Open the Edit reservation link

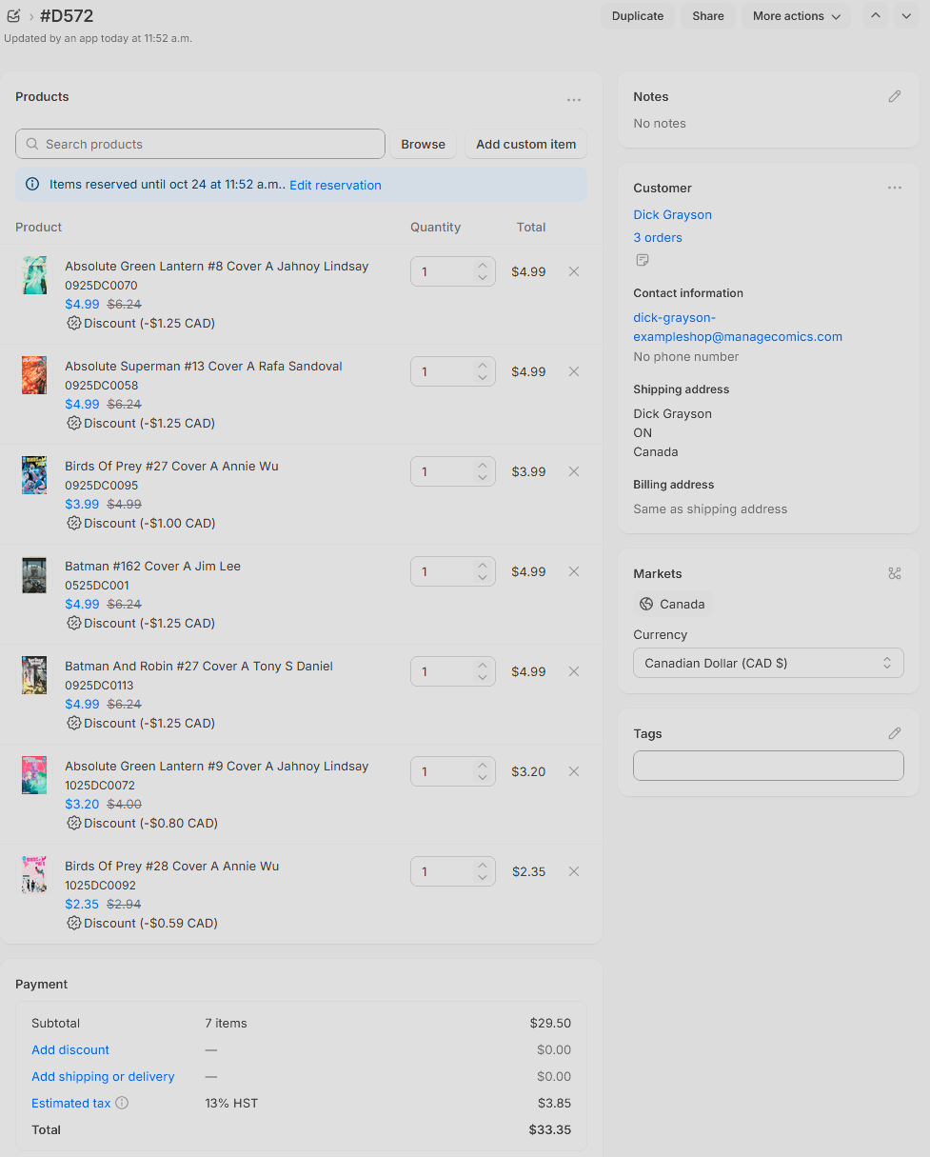[335, 185]
